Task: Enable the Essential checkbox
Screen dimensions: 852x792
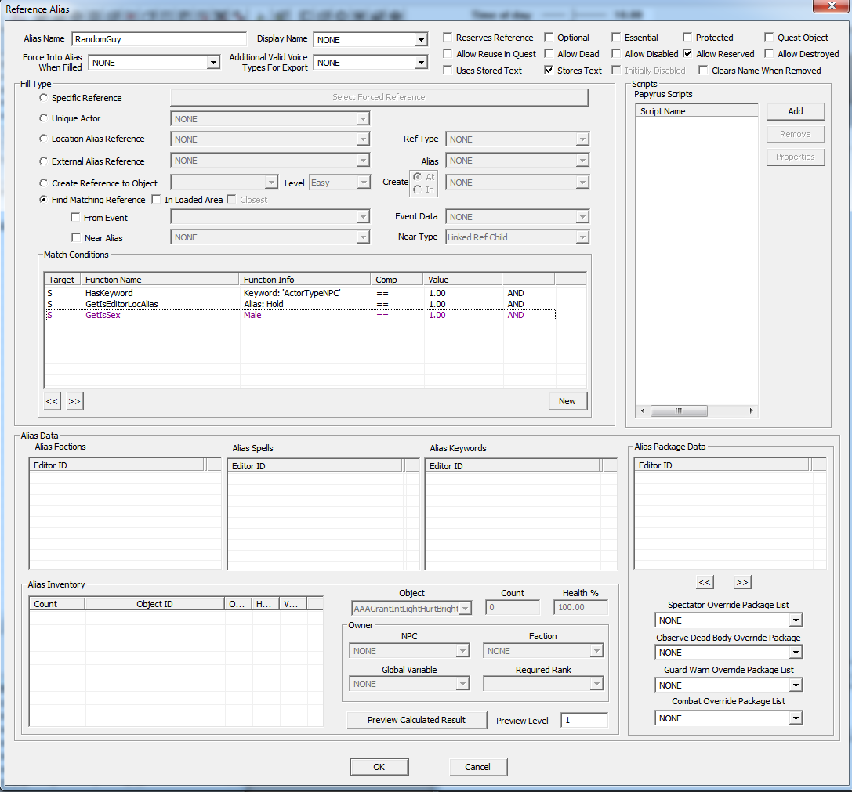Action: tap(616, 38)
